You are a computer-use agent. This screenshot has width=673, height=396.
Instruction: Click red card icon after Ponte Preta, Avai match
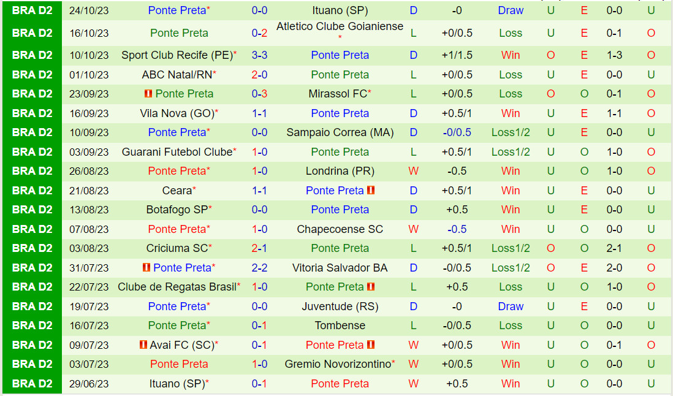[x=371, y=345]
